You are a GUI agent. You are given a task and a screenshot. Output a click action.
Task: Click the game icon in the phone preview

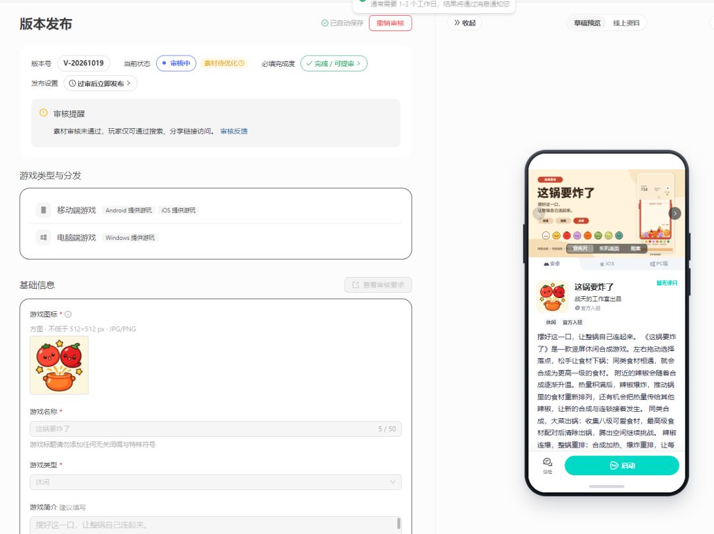tap(552, 297)
